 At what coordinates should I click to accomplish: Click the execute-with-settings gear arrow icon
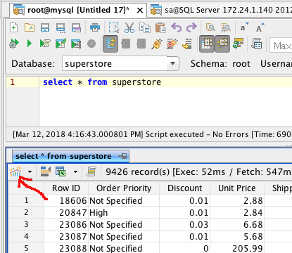point(14,44)
